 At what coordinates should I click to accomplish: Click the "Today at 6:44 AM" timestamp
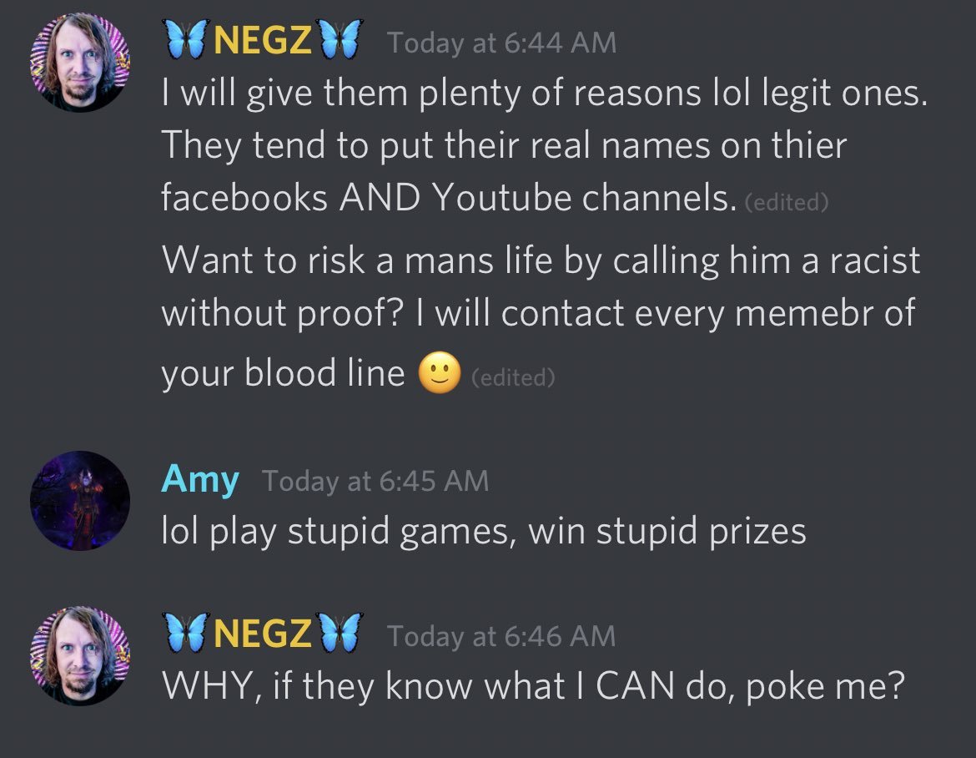[x=501, y=43]
